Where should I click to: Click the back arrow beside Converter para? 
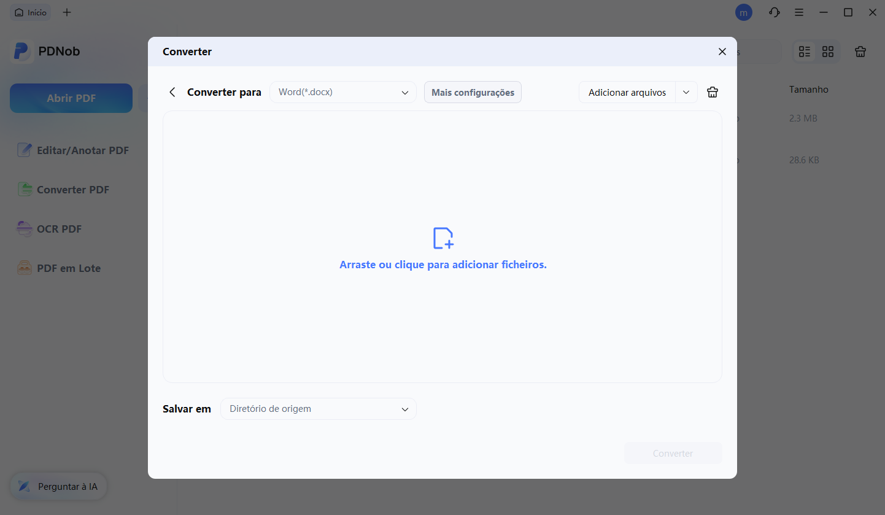(x=172, y=92)
